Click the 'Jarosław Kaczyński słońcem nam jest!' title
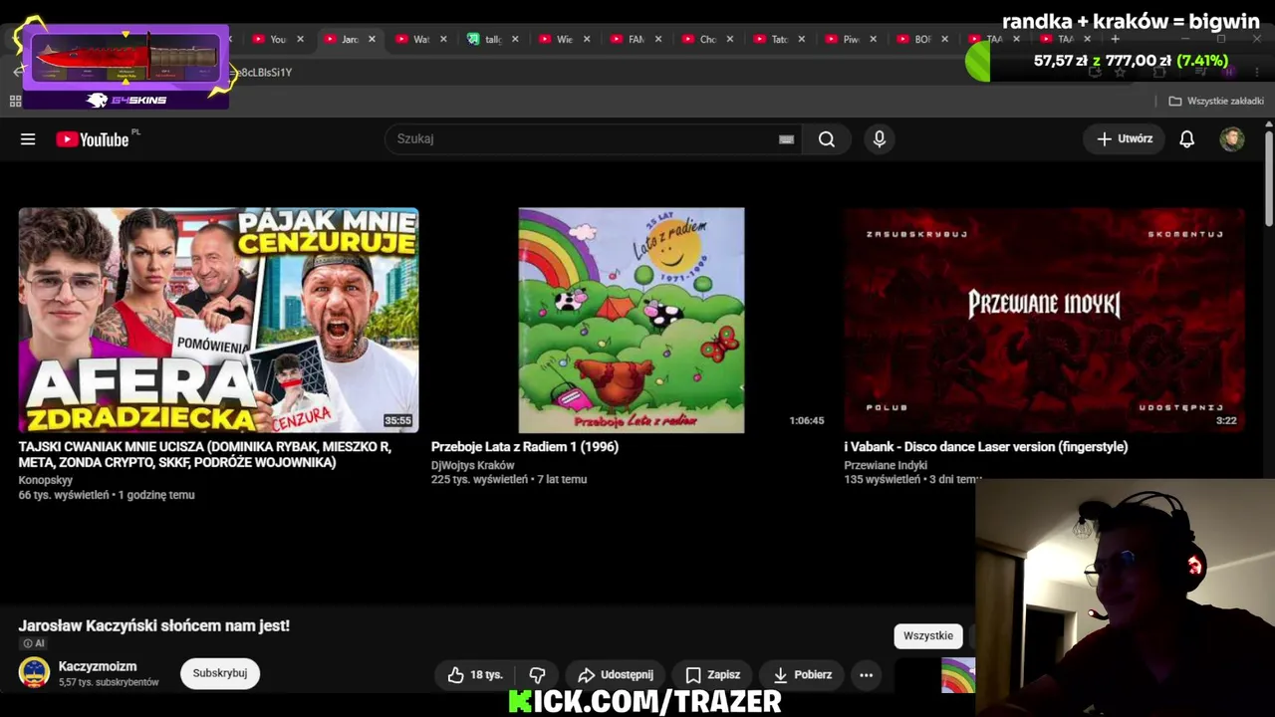This screenshot has height=717, width=1275. coord(154,625)
